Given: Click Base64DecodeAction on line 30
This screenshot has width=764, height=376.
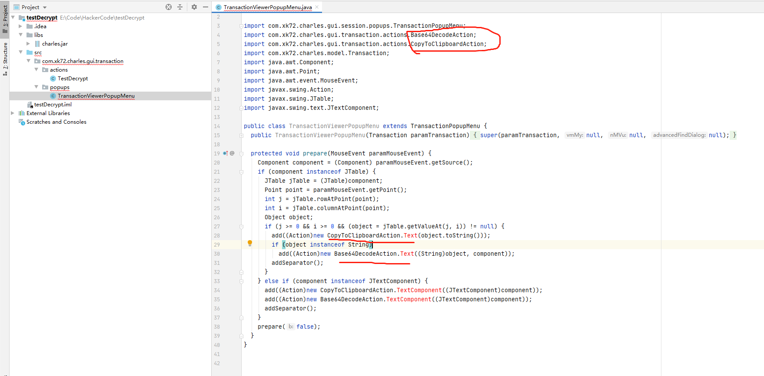Looking at the screenshot, I should coord(365,254).
